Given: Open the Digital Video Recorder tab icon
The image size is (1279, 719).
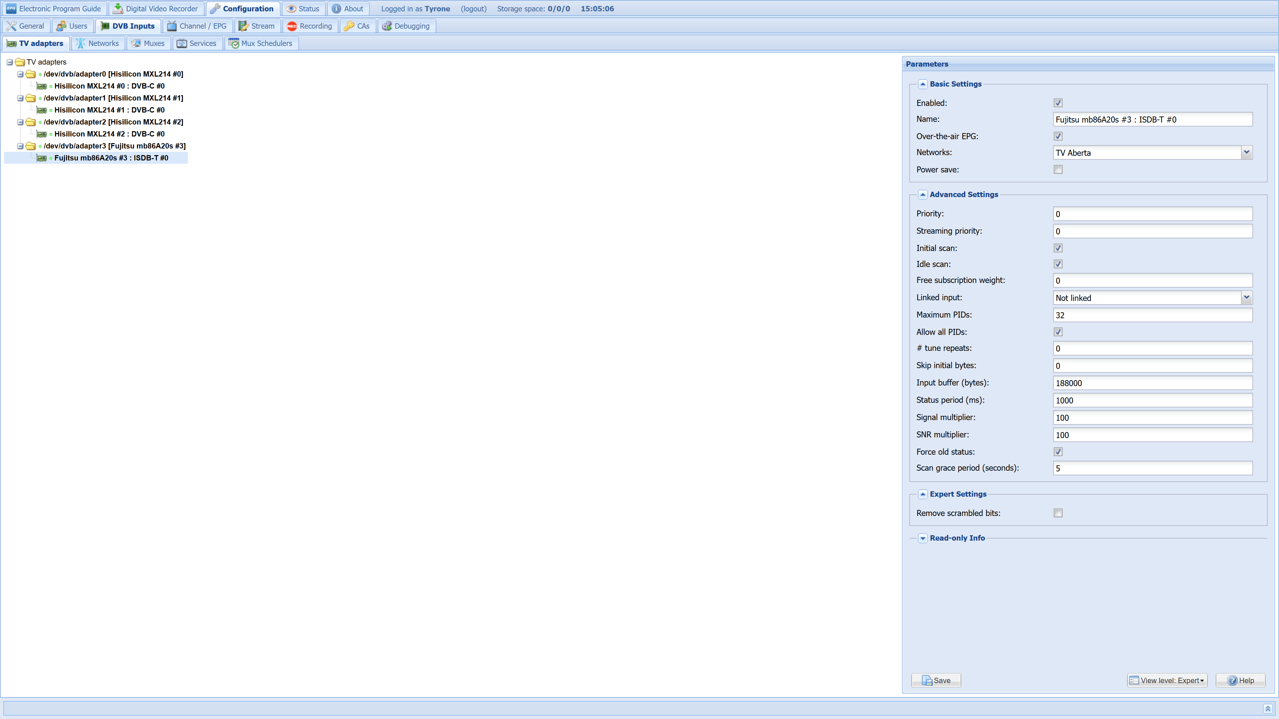Looking at the screenshot, I should coord(118,8).
